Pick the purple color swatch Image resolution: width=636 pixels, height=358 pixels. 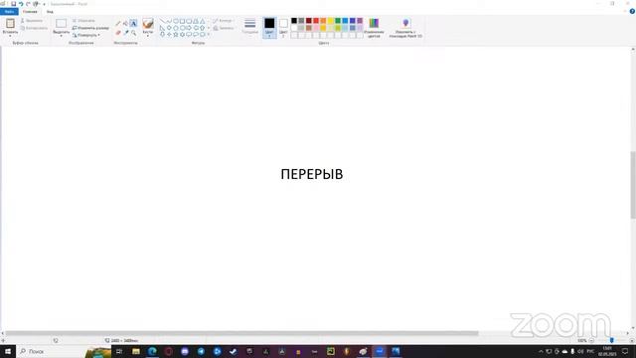[360, 21]
